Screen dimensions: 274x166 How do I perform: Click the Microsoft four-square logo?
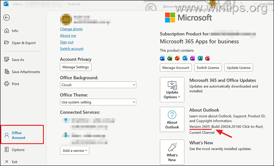(x=170, y=18)
